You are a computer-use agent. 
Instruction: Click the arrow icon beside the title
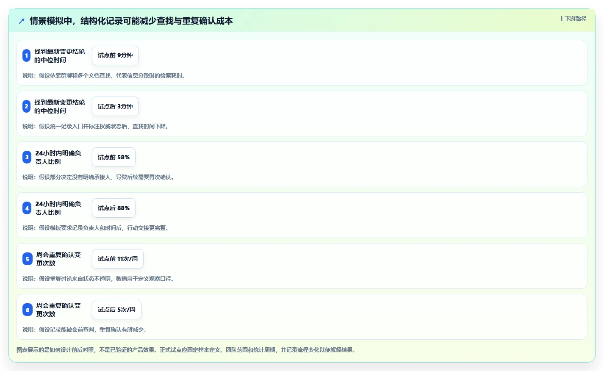pos(22,21)
